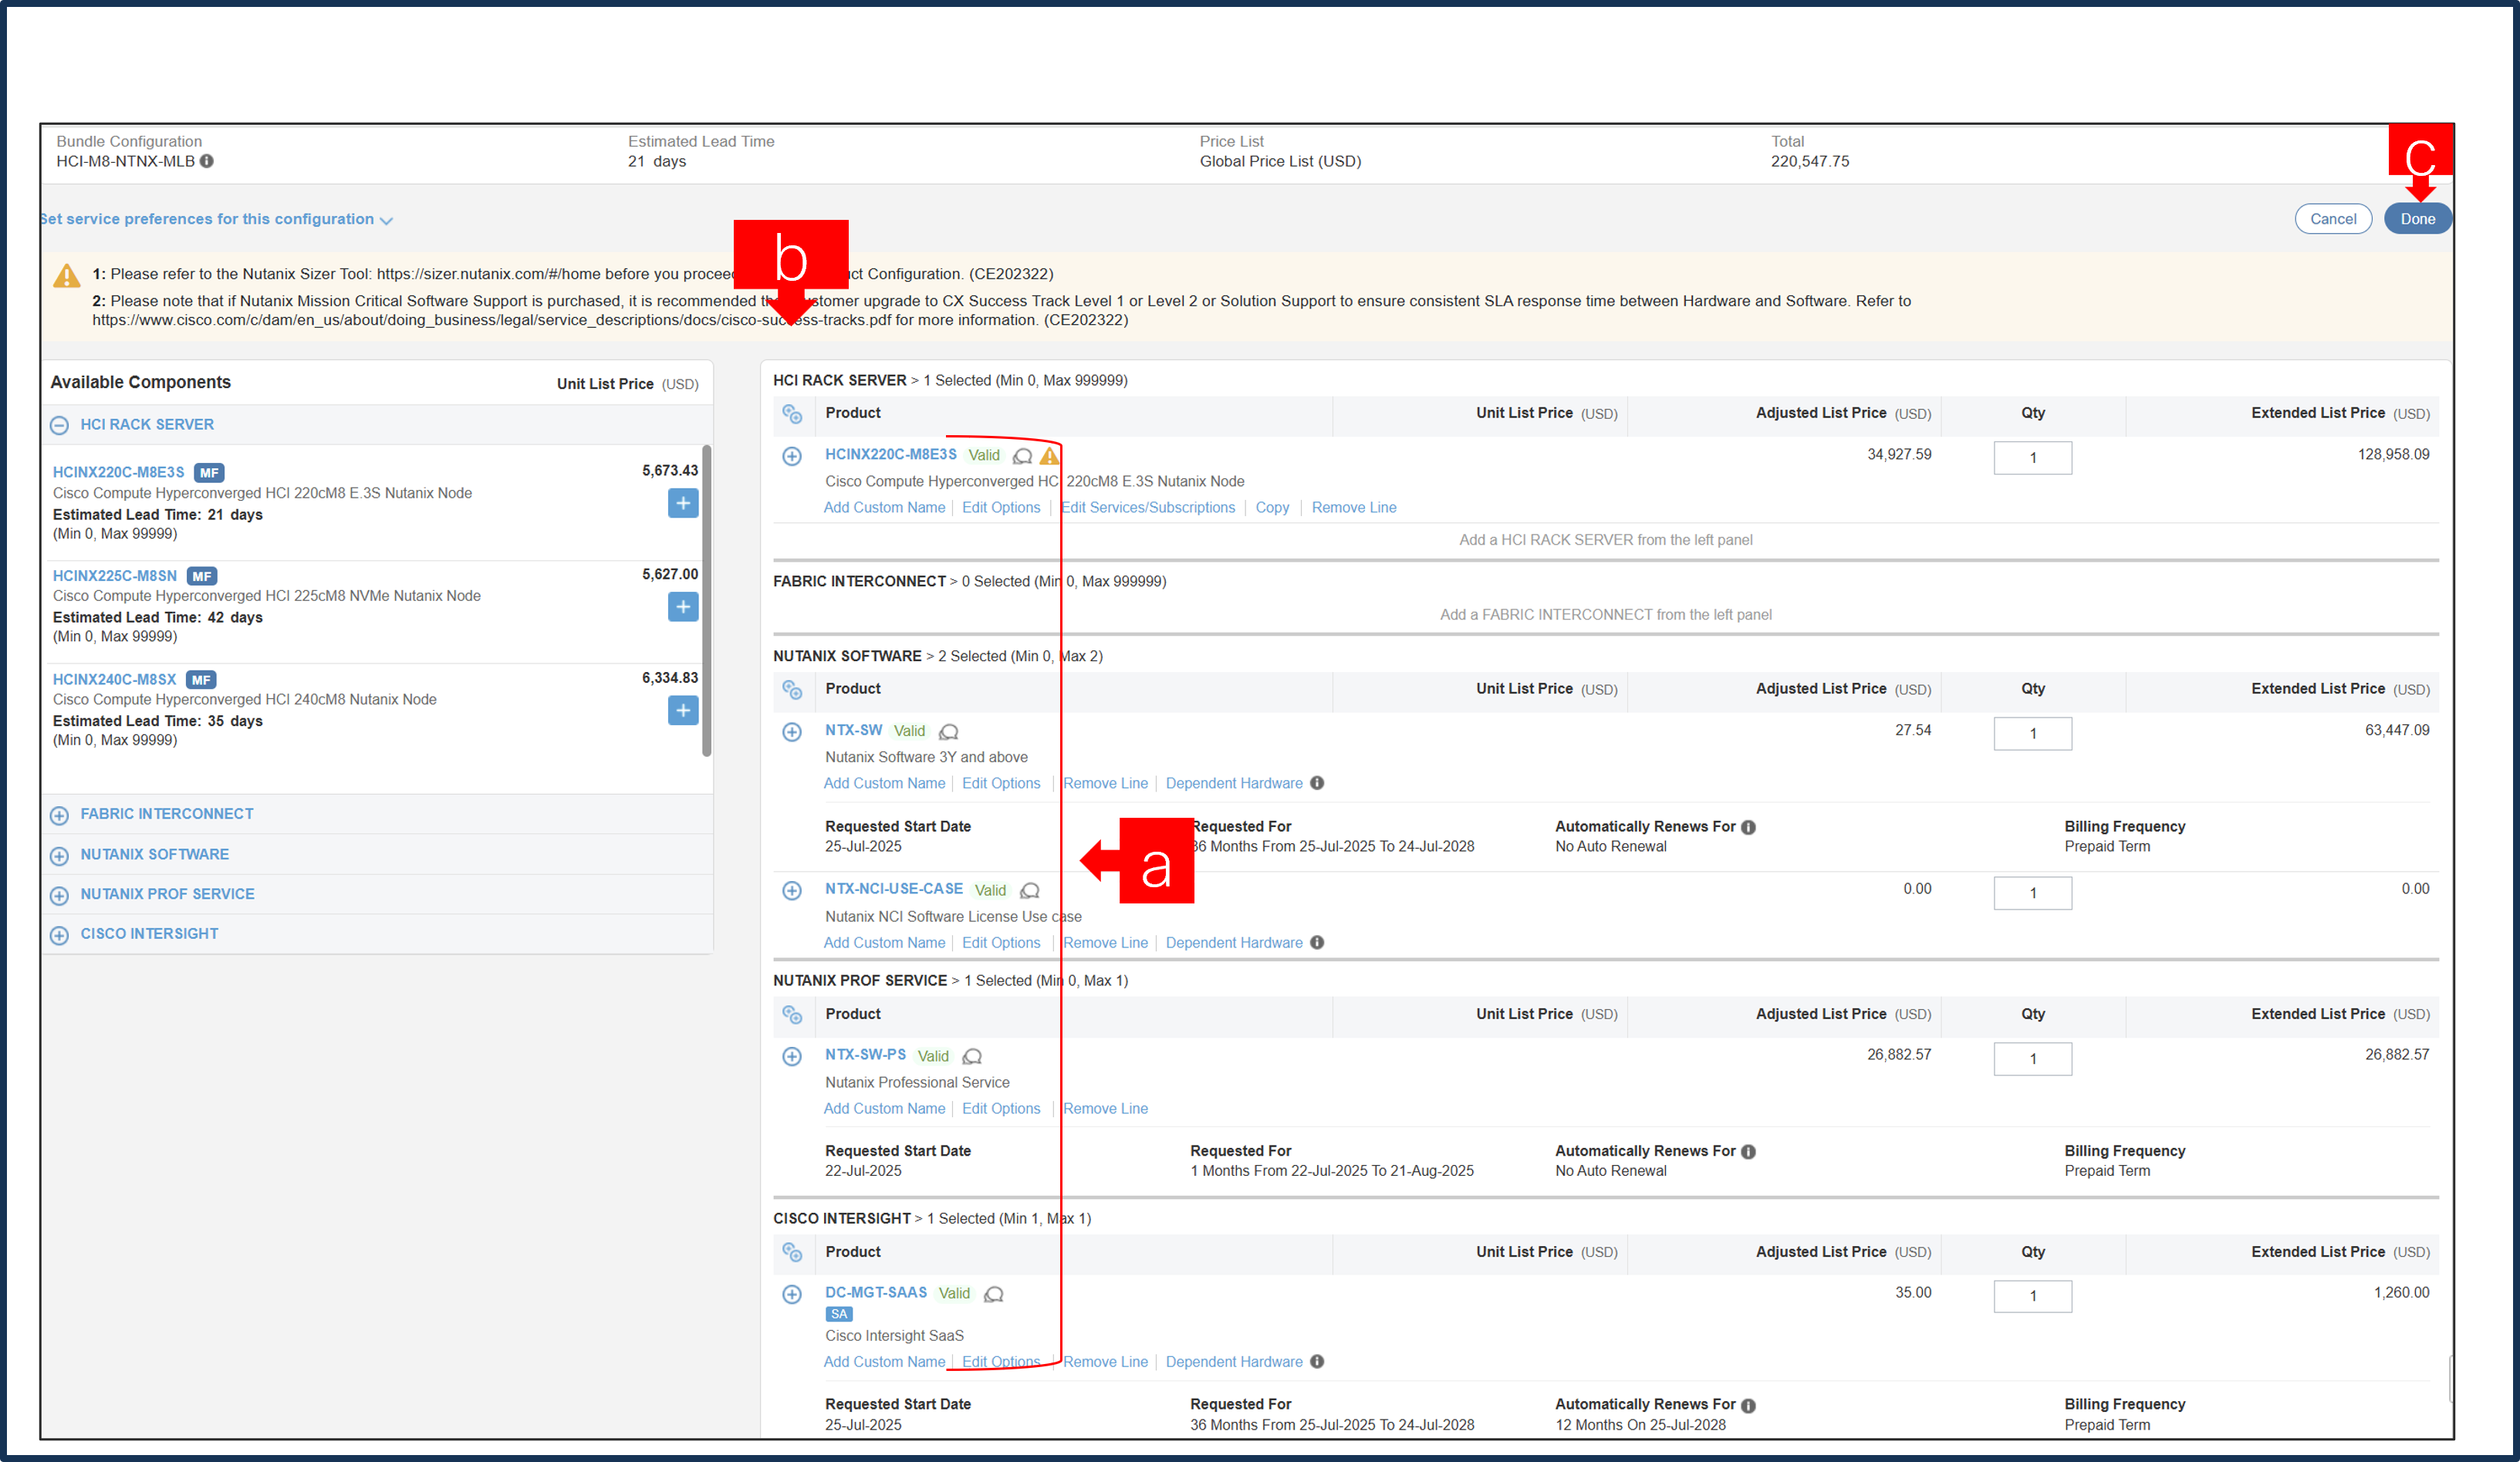
Task: Click the chat icon next to DC-MGT-SAAS
Action: click(x=993, y=1294)
